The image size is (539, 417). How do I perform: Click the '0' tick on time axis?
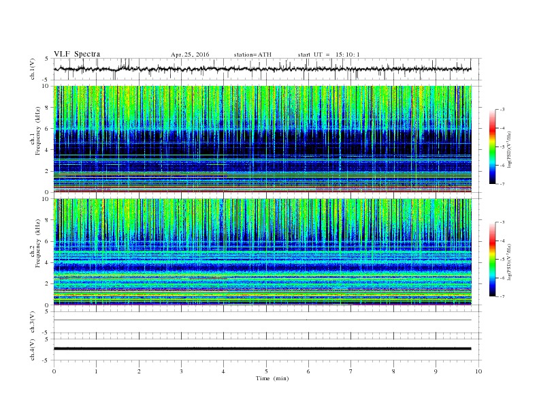tap(54, 371)
